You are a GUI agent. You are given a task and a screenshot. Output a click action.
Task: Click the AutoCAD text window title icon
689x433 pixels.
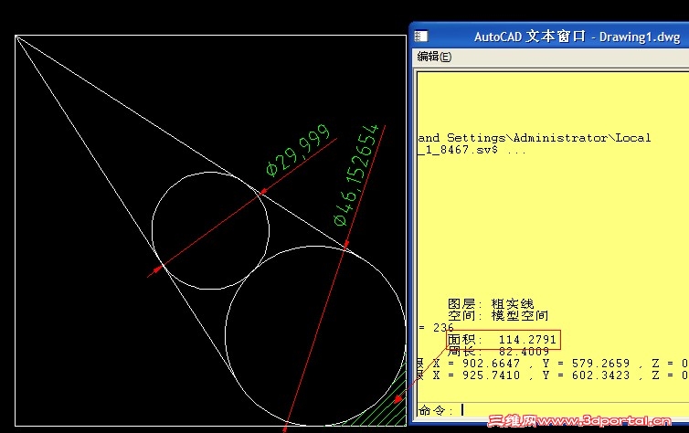click(x=421, y=36)
